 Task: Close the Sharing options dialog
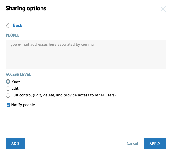pos(163,9)
